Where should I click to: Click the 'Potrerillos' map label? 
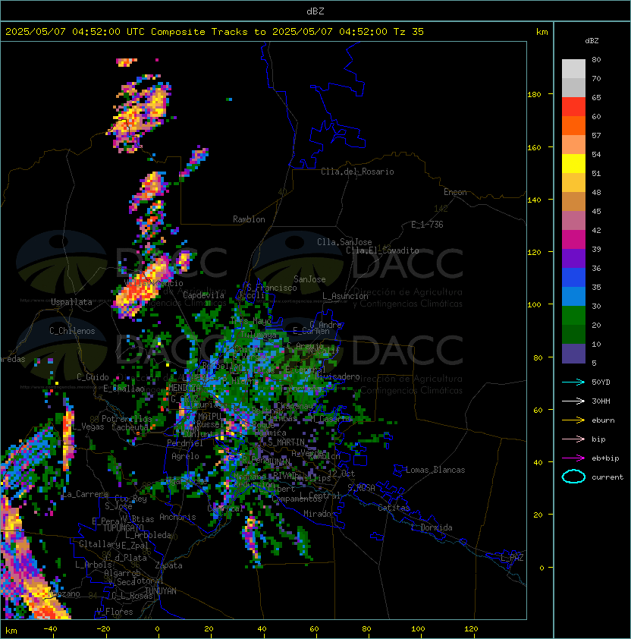pos(127,418)
